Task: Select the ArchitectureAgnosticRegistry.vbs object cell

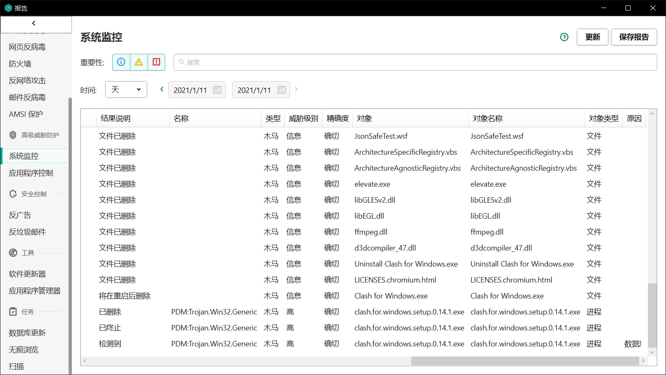Action: tap(407, 168)
